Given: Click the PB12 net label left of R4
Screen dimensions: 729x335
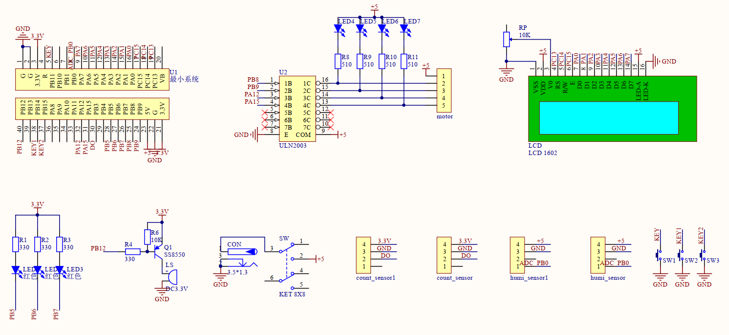Looking at the screenshot, I should [98, 248].
